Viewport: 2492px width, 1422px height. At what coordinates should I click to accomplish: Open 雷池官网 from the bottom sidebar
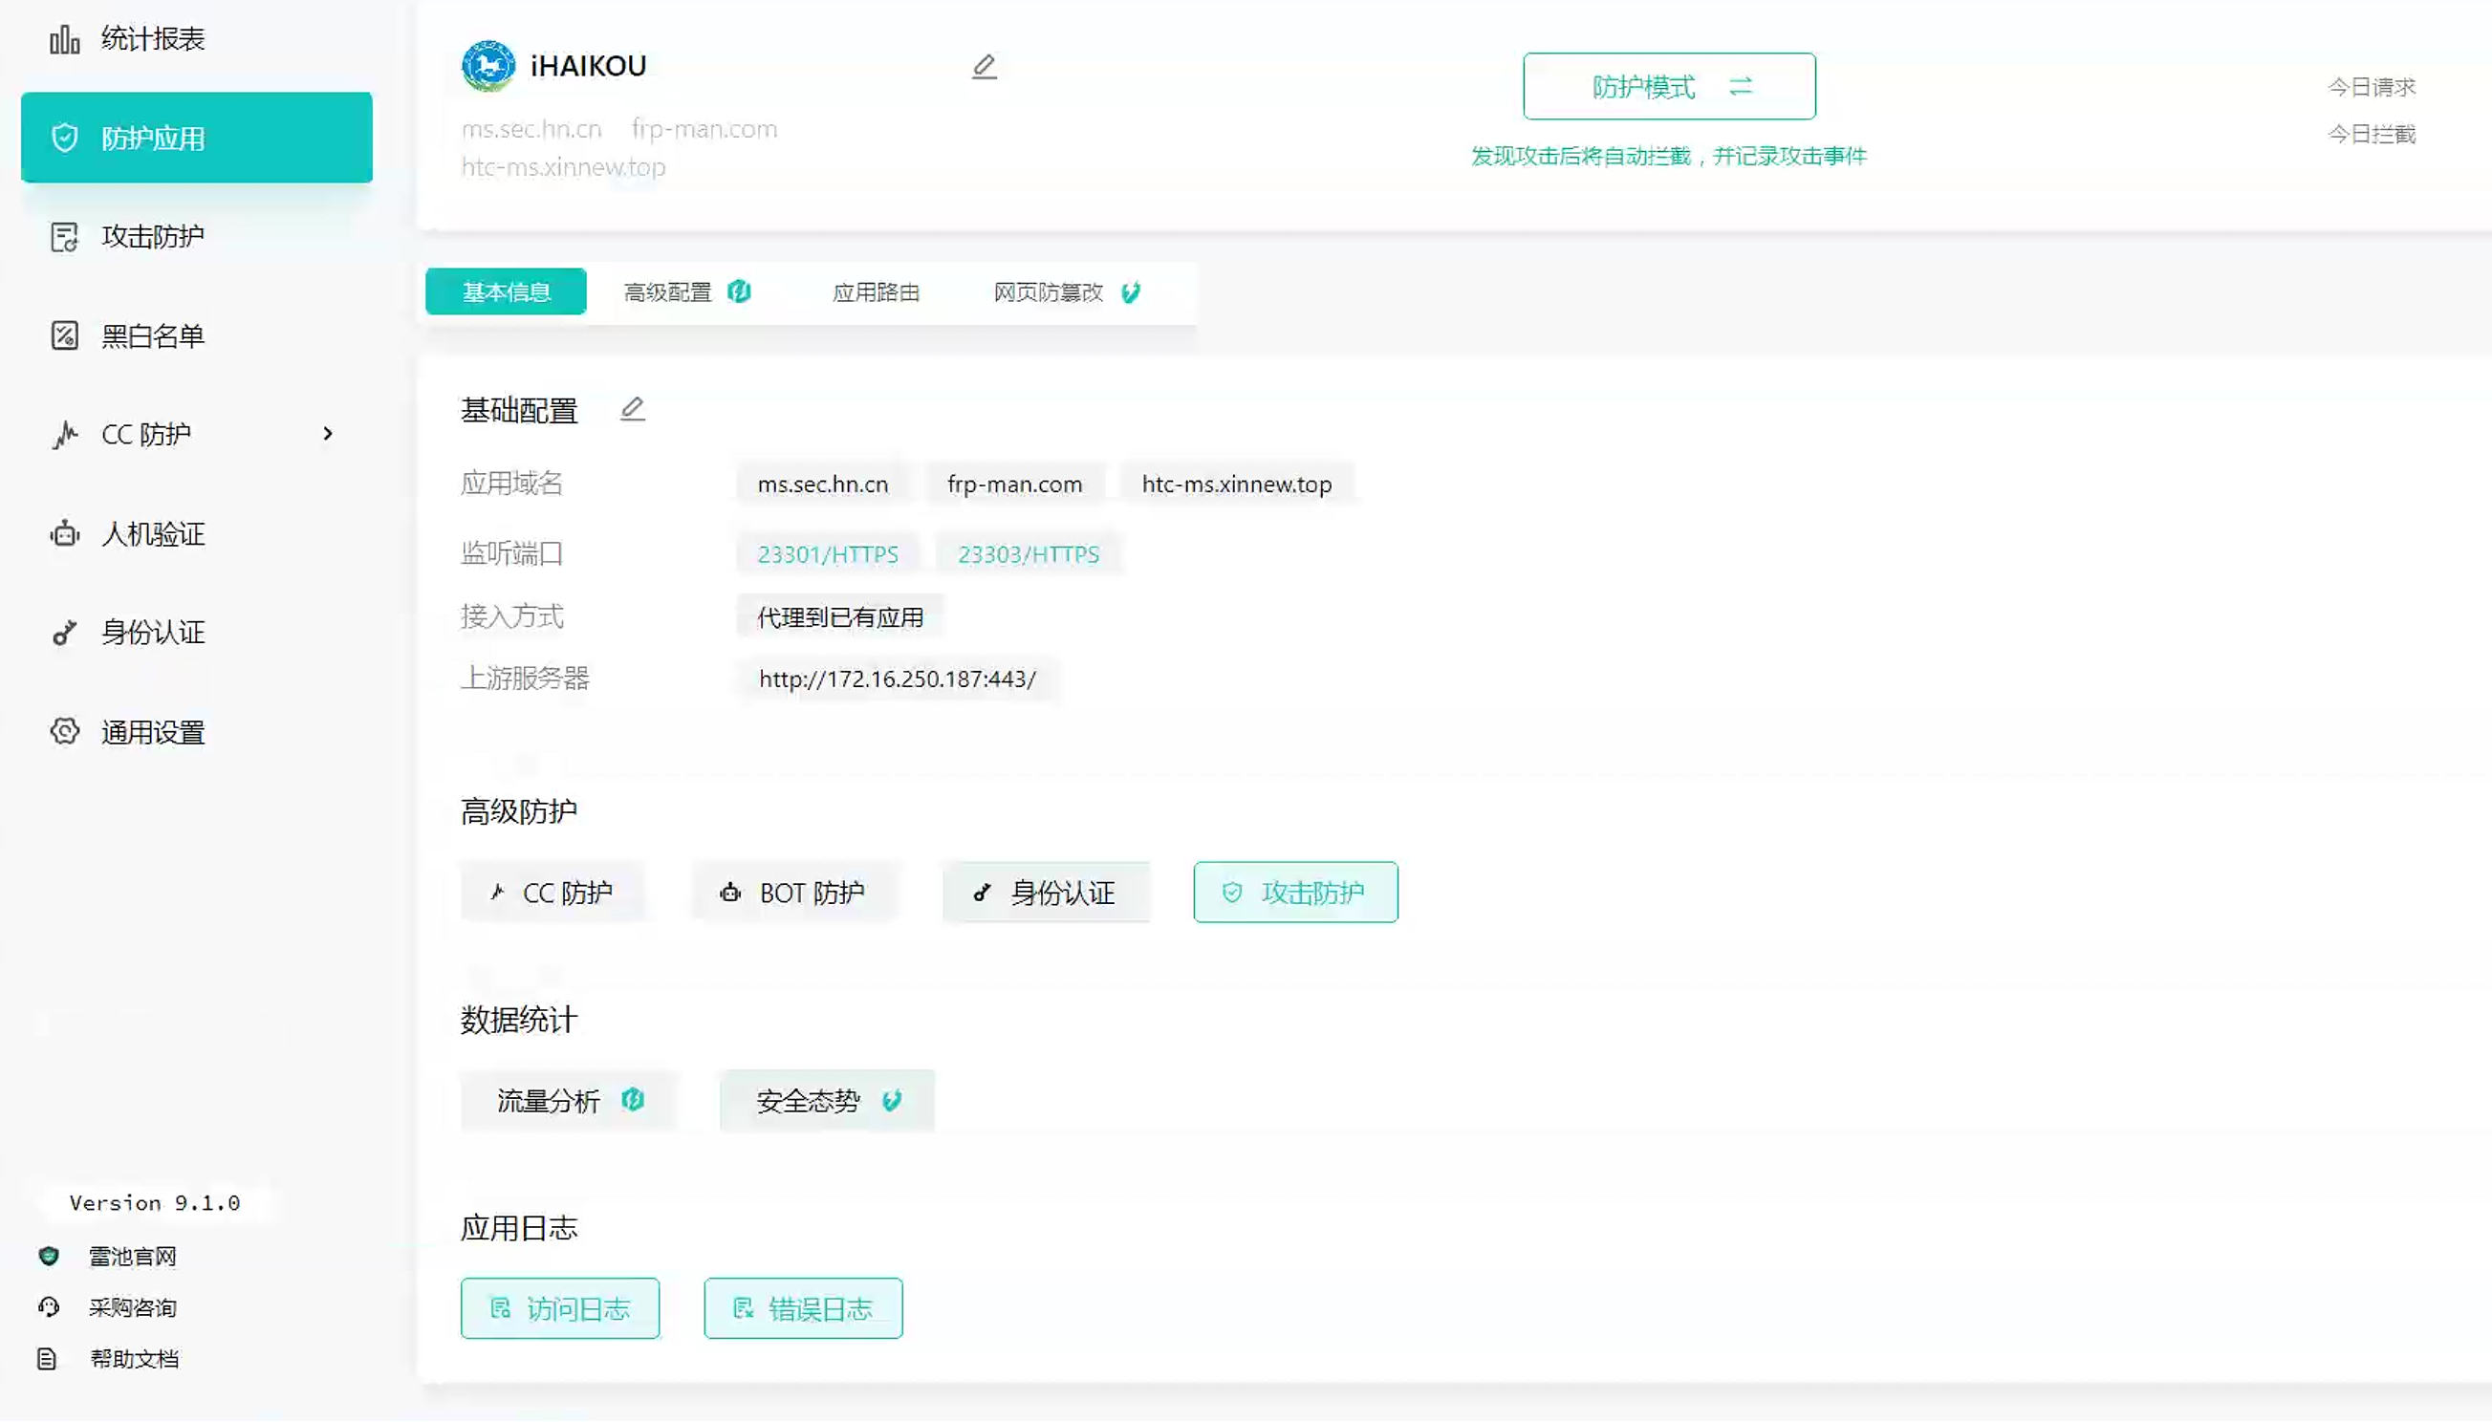pyautogui.click(x=132, y=1256)
